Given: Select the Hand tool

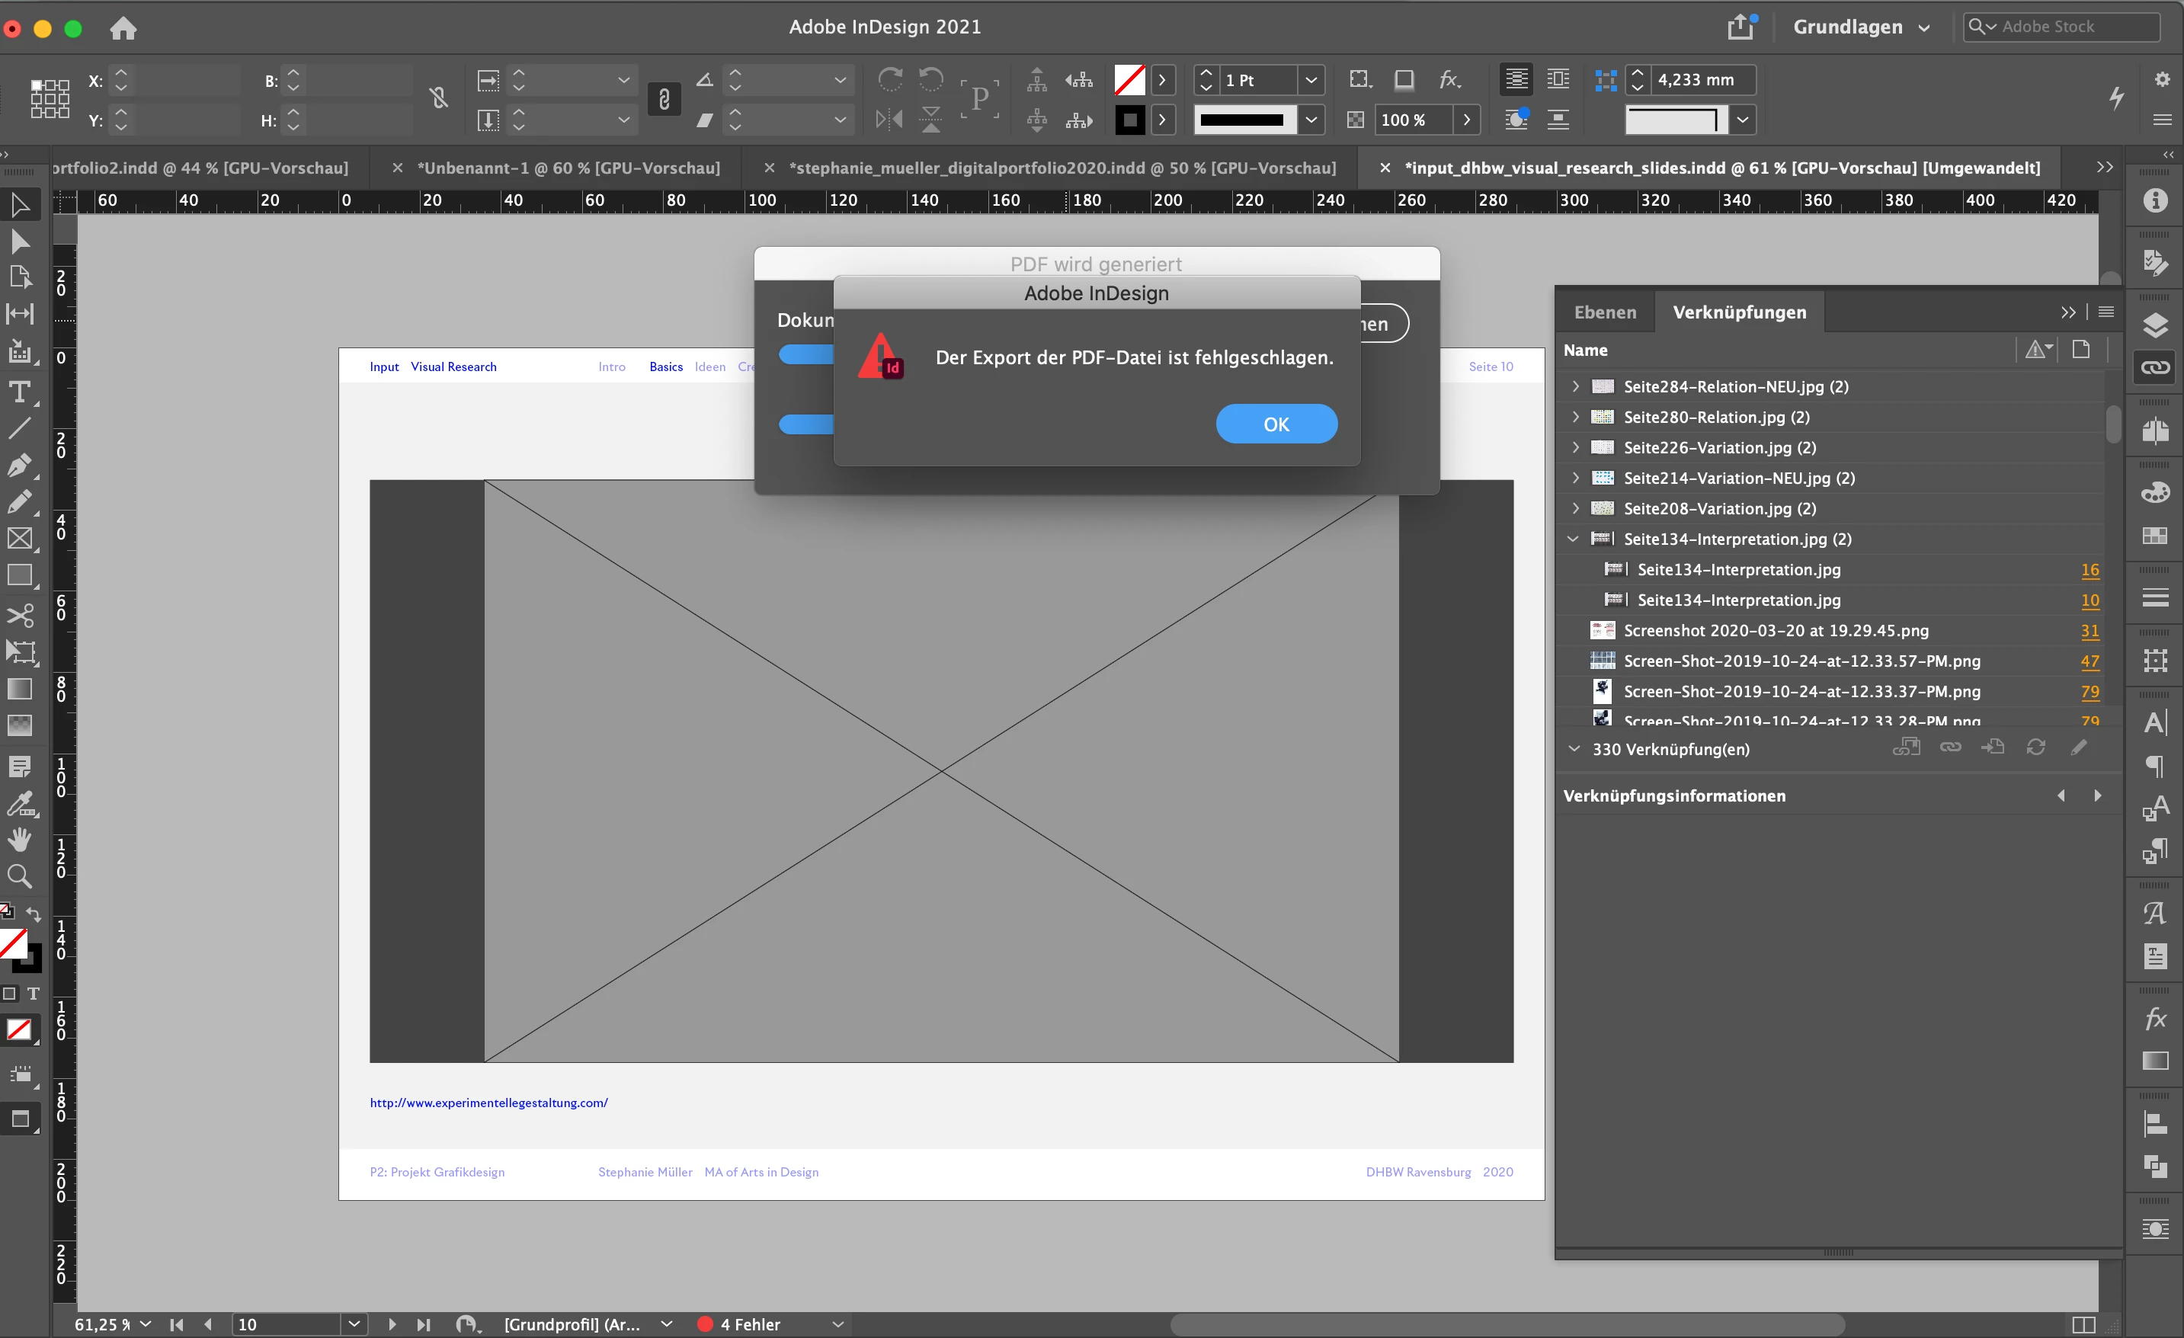Looking at the screenshot, I should click(x=18, y=838).
